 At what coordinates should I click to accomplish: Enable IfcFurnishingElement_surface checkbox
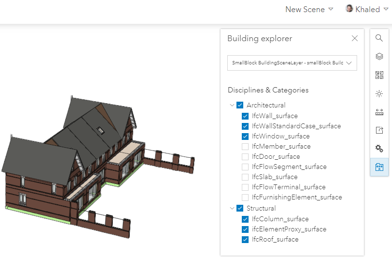pyautogui.click(x=245, y=198)
